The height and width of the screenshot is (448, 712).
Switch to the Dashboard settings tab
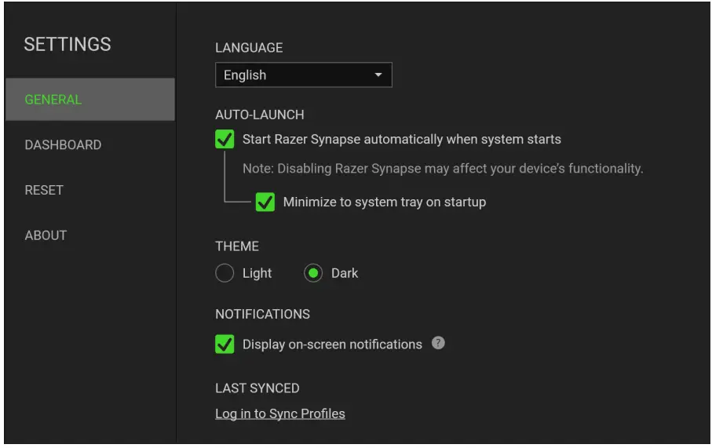(63, 145)
